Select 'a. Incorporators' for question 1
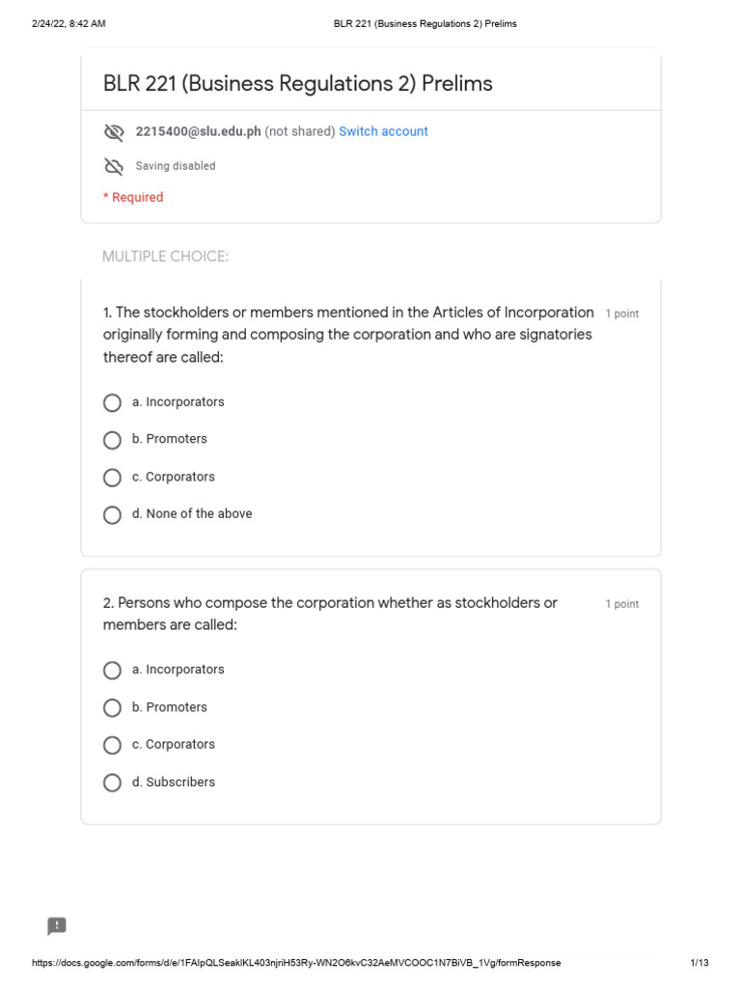The height and width of the screenshot is (988, 741). [x=113, y=402]
